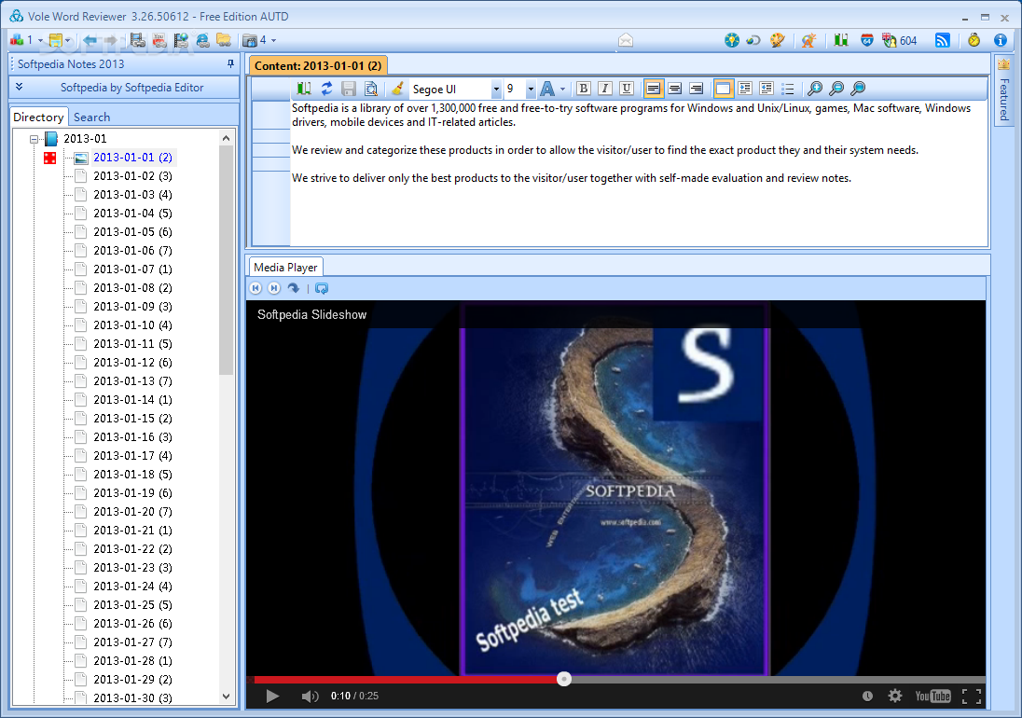Open the blue info icon
Screen dimensions: 1022x718
point(1001,40)
